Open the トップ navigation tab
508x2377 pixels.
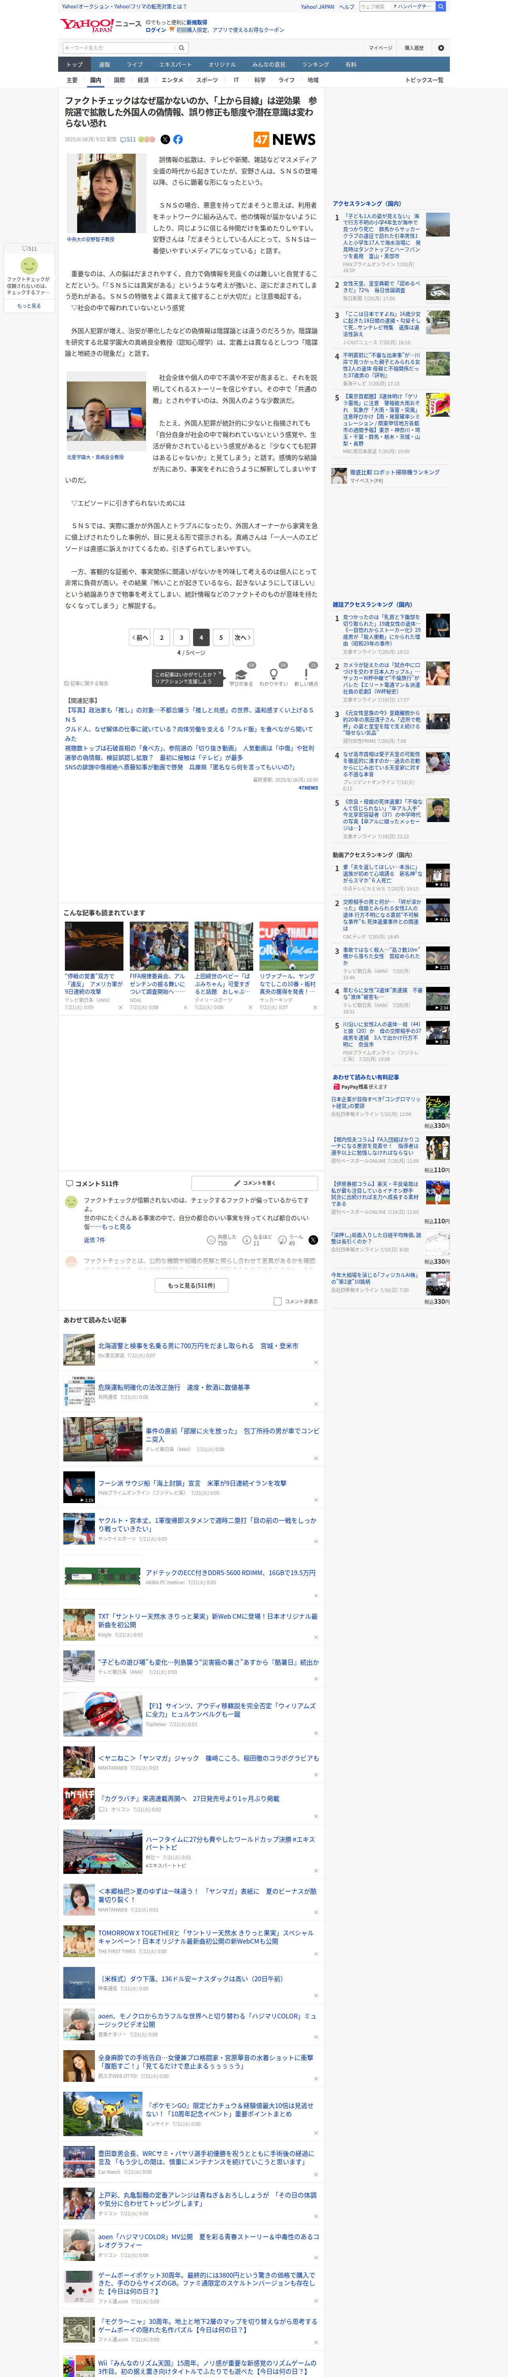[x=75, y=65]
